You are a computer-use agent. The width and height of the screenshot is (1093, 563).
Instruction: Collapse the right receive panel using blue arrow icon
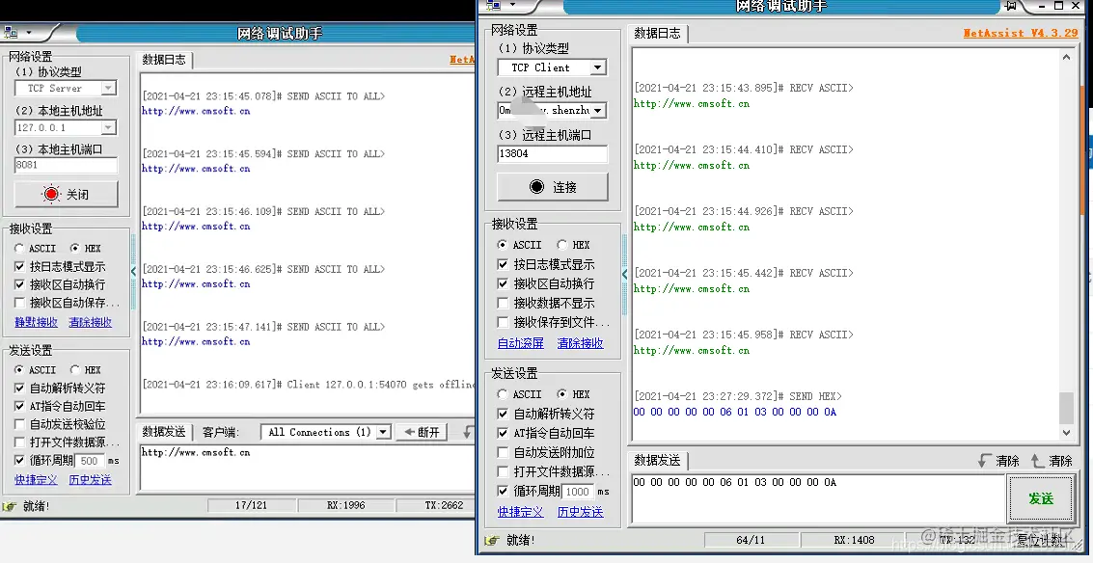tap(624, 274)
